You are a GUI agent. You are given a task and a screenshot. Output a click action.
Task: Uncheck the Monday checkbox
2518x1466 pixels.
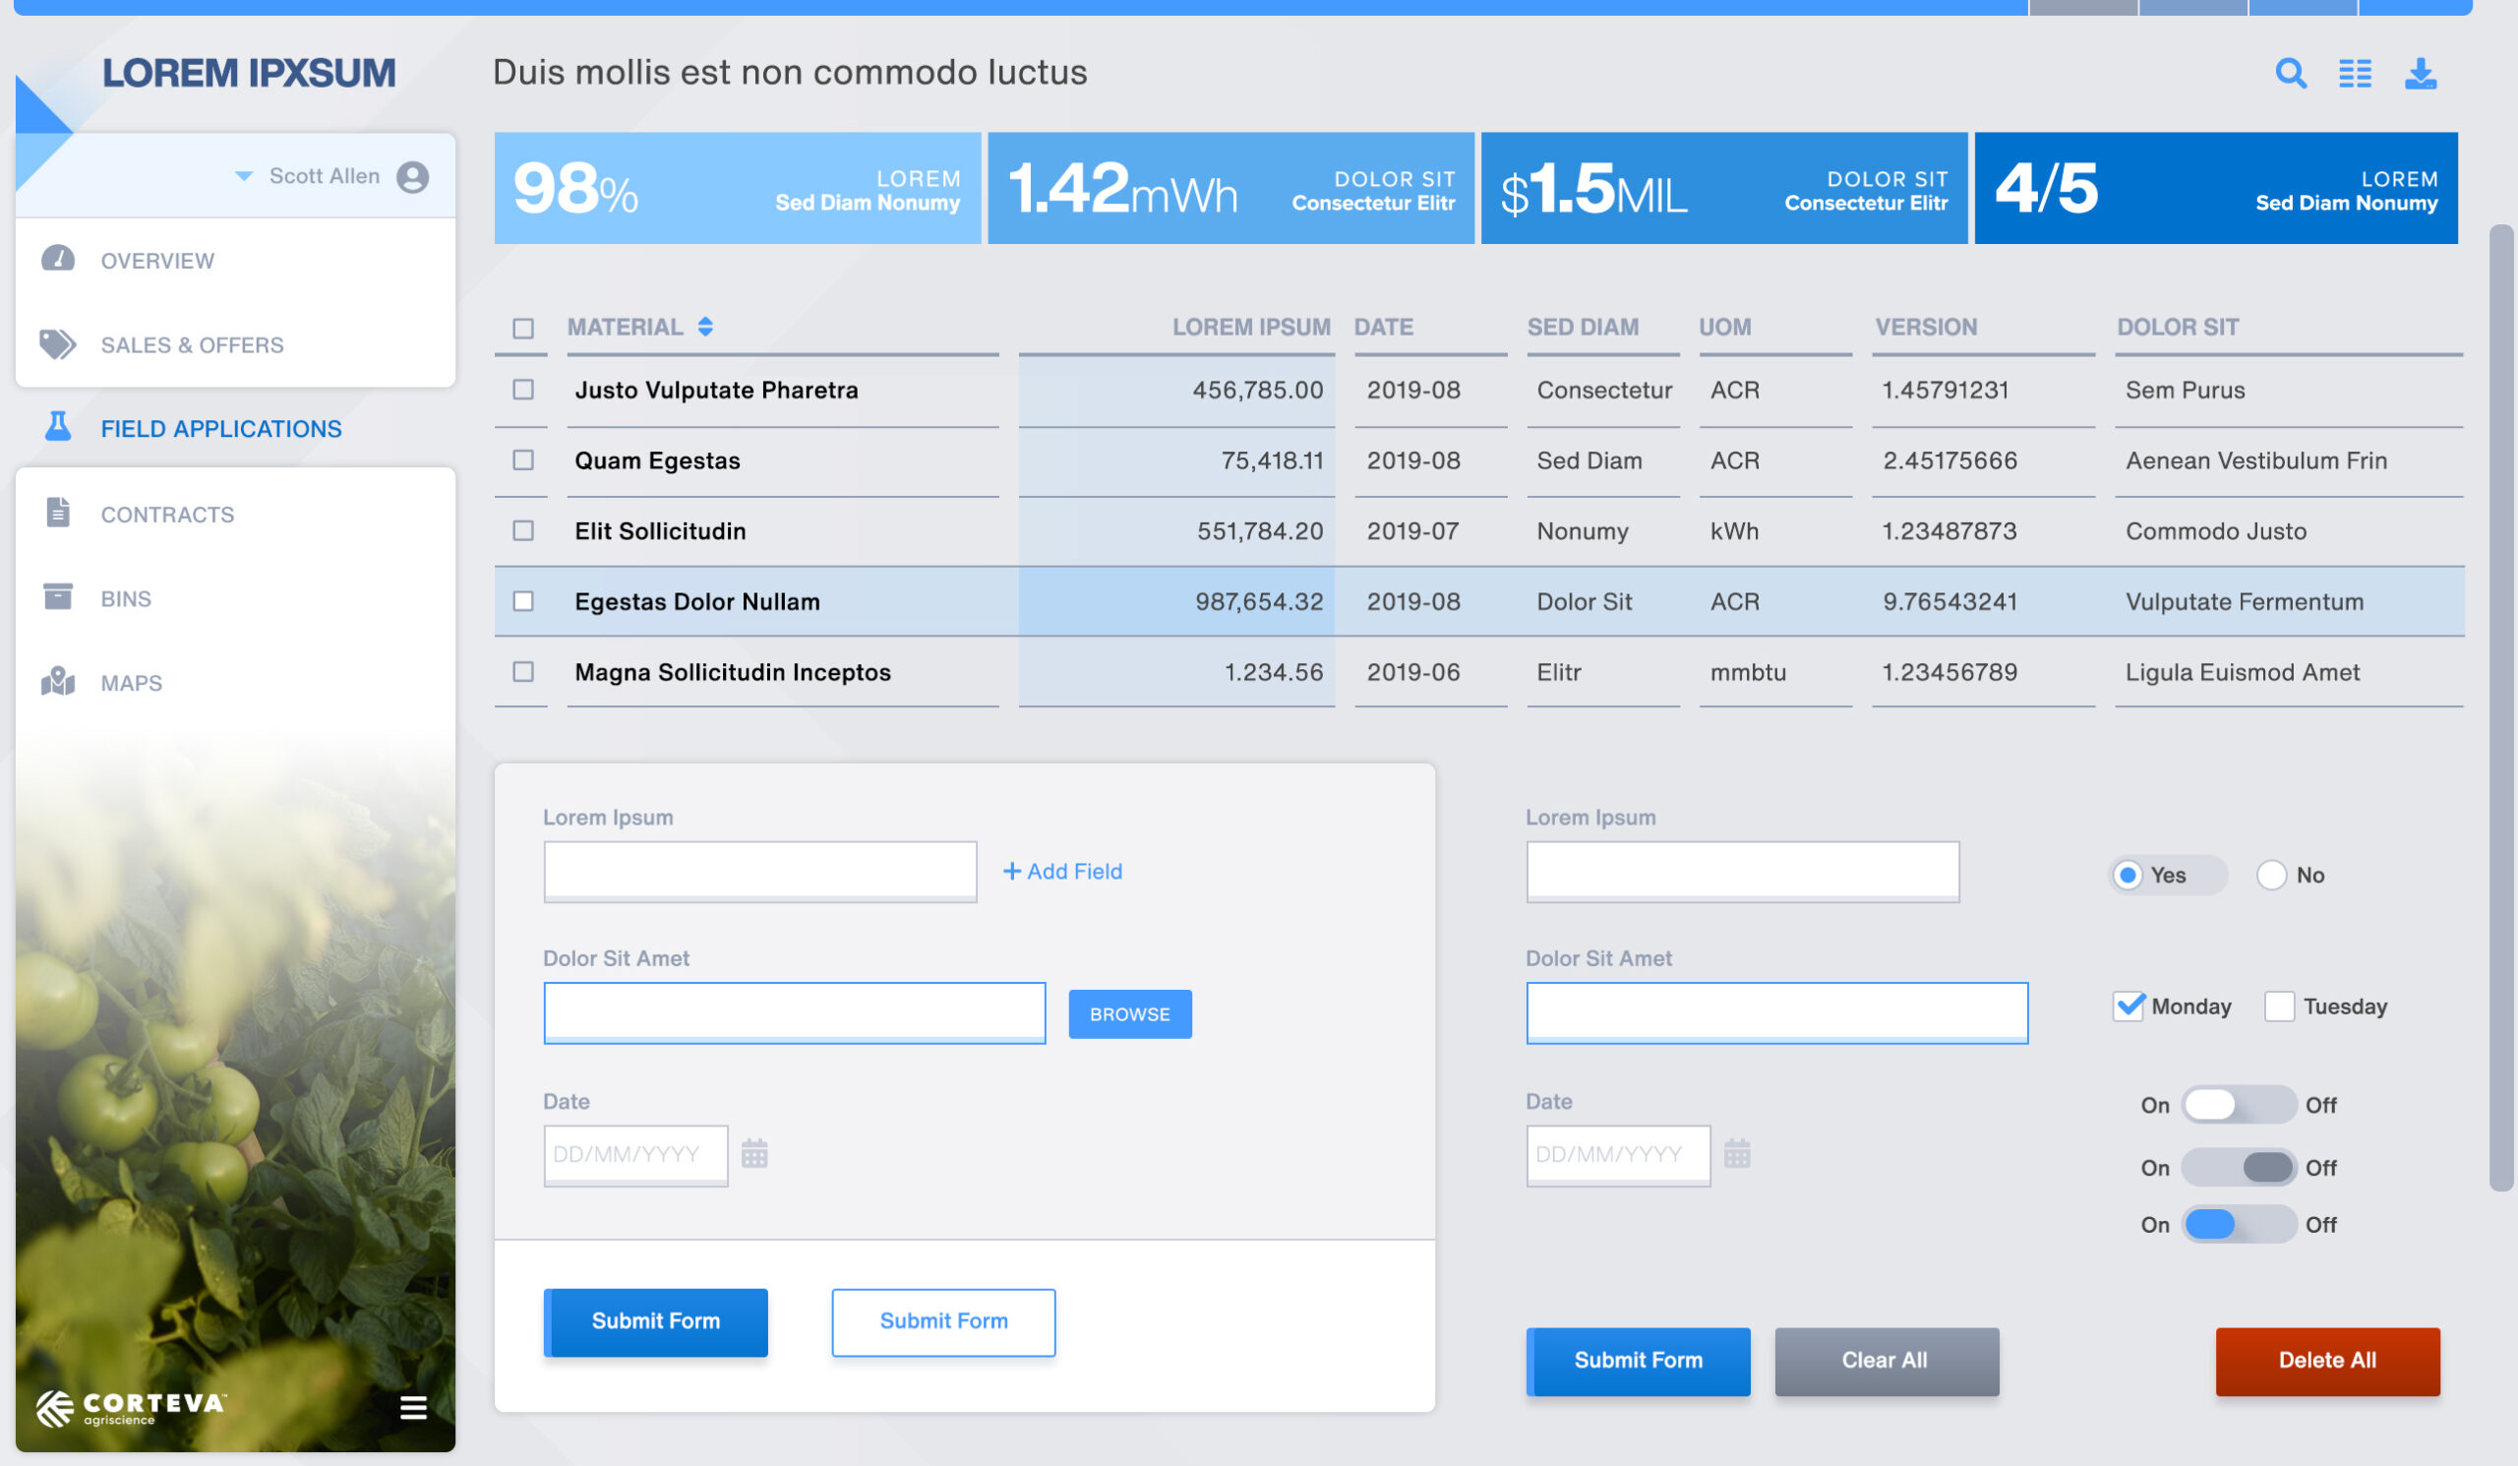tap(2128, 1007)
